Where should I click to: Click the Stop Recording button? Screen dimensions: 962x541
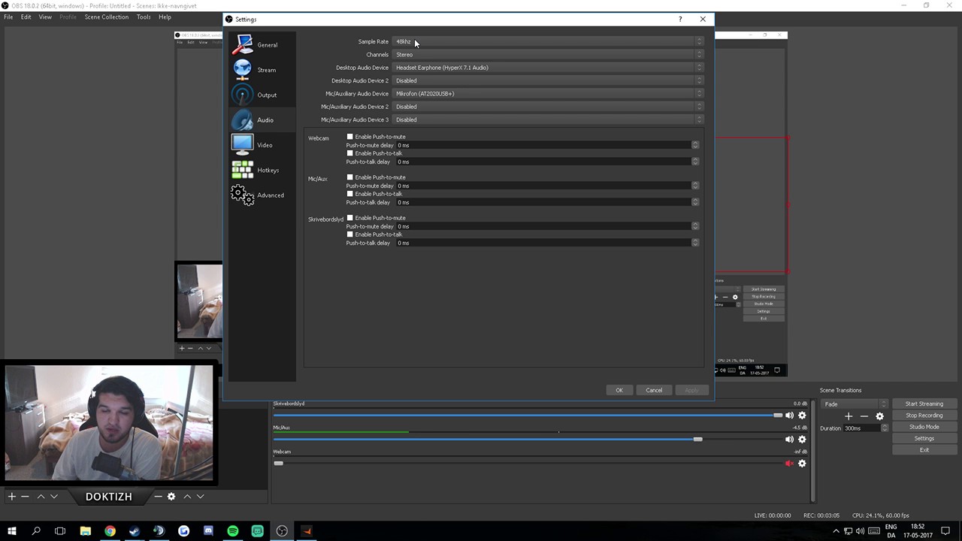[x=924, y=416]
